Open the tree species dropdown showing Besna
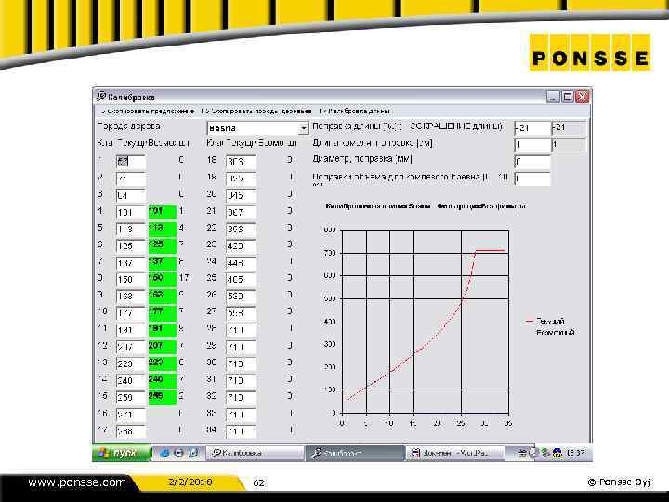The image size is (669, 502). pos(257,128)
